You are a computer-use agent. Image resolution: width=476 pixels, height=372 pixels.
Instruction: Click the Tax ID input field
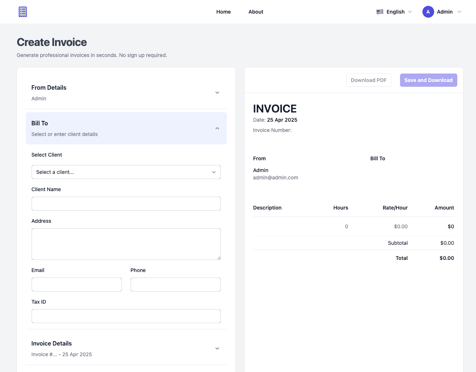pyautogui.click(x=126, y=316)
